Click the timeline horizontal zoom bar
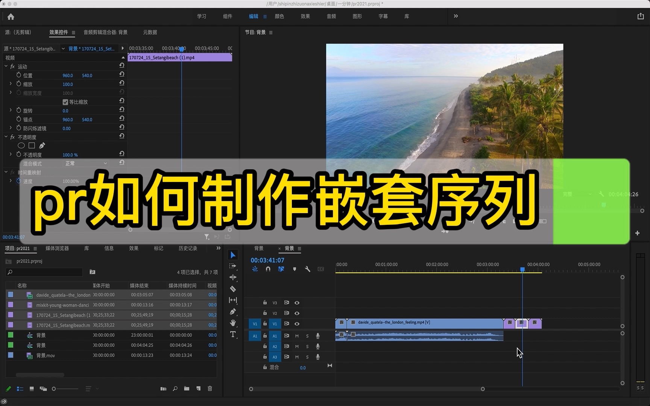 367,389
